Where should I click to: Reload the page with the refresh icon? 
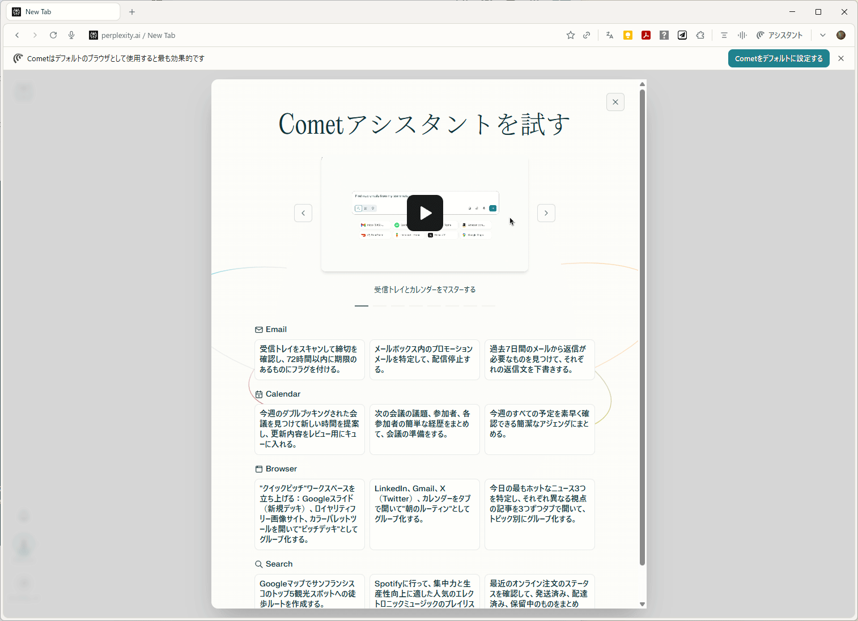click(53, 35)
